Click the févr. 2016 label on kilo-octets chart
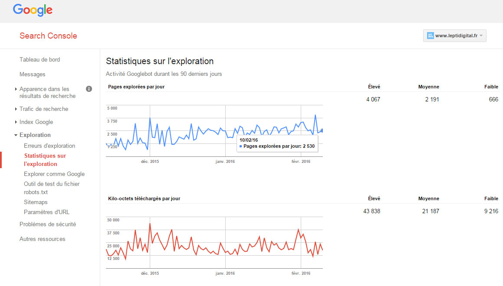 (301, 273)
